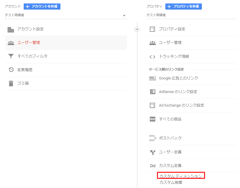Open アカウント設定
The height and width of the screenshot is (188, 240).
pos(66,29)
